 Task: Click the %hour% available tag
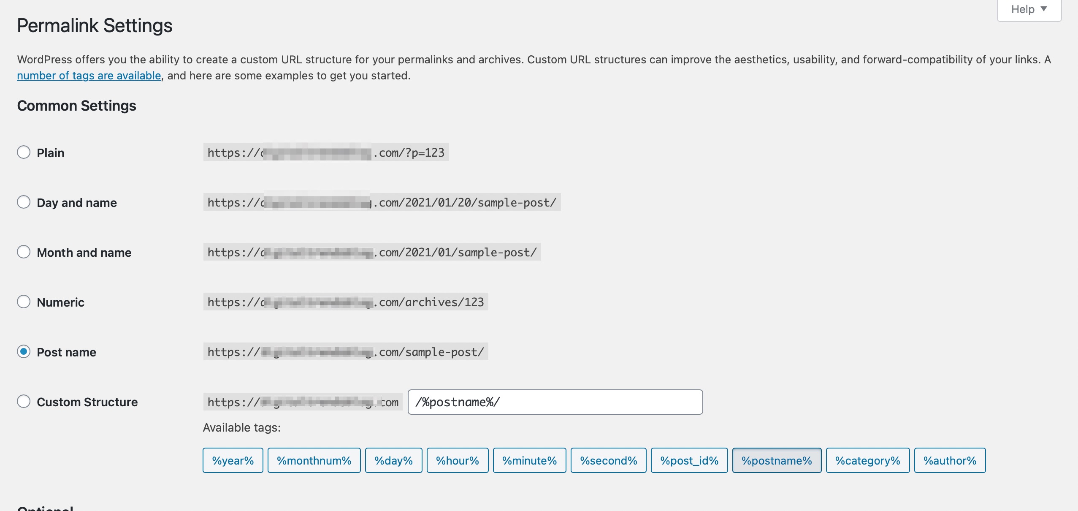tap(457, 460)
